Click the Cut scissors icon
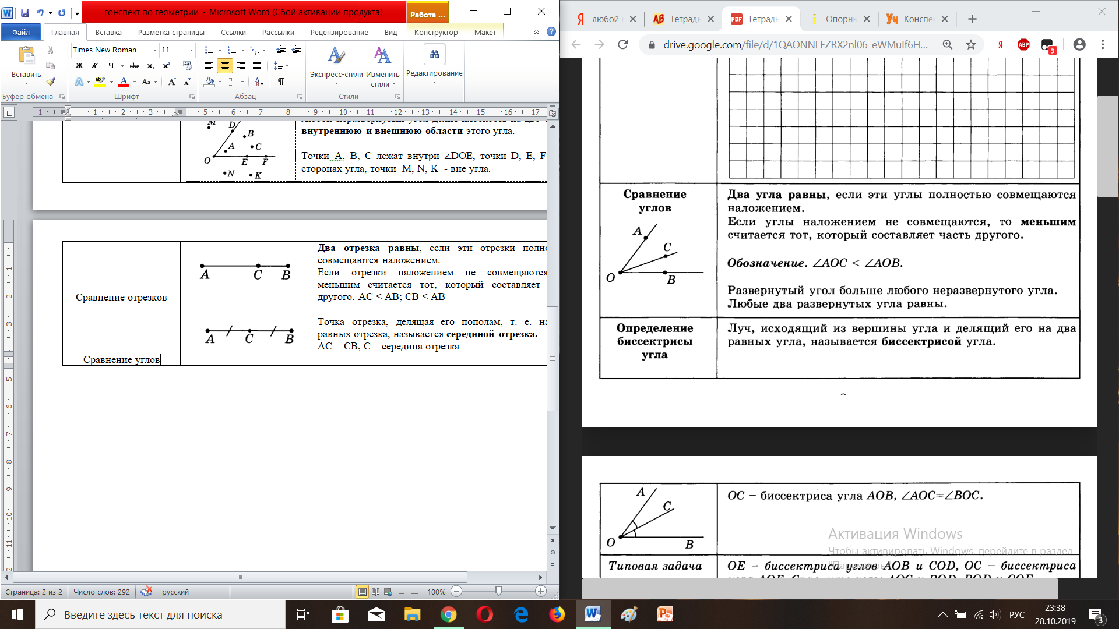 click(x=51, y=50)
